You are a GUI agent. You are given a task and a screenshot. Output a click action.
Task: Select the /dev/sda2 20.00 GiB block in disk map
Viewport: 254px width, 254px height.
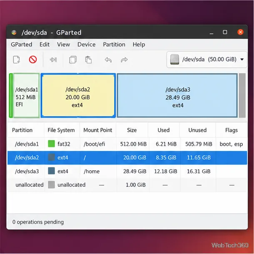point(78,95)
